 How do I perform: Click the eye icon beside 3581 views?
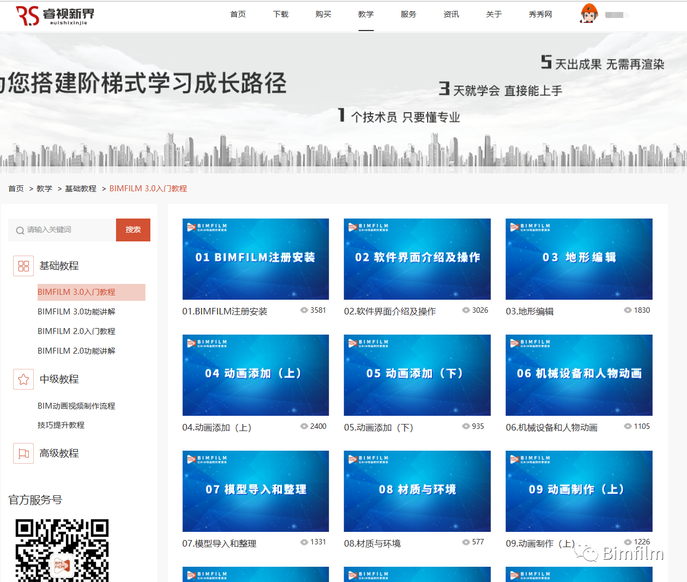click(x=304, y=310)
